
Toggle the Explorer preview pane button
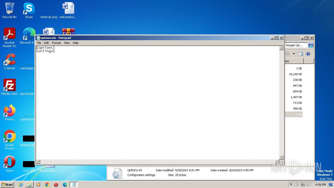(x=301, y=54)
